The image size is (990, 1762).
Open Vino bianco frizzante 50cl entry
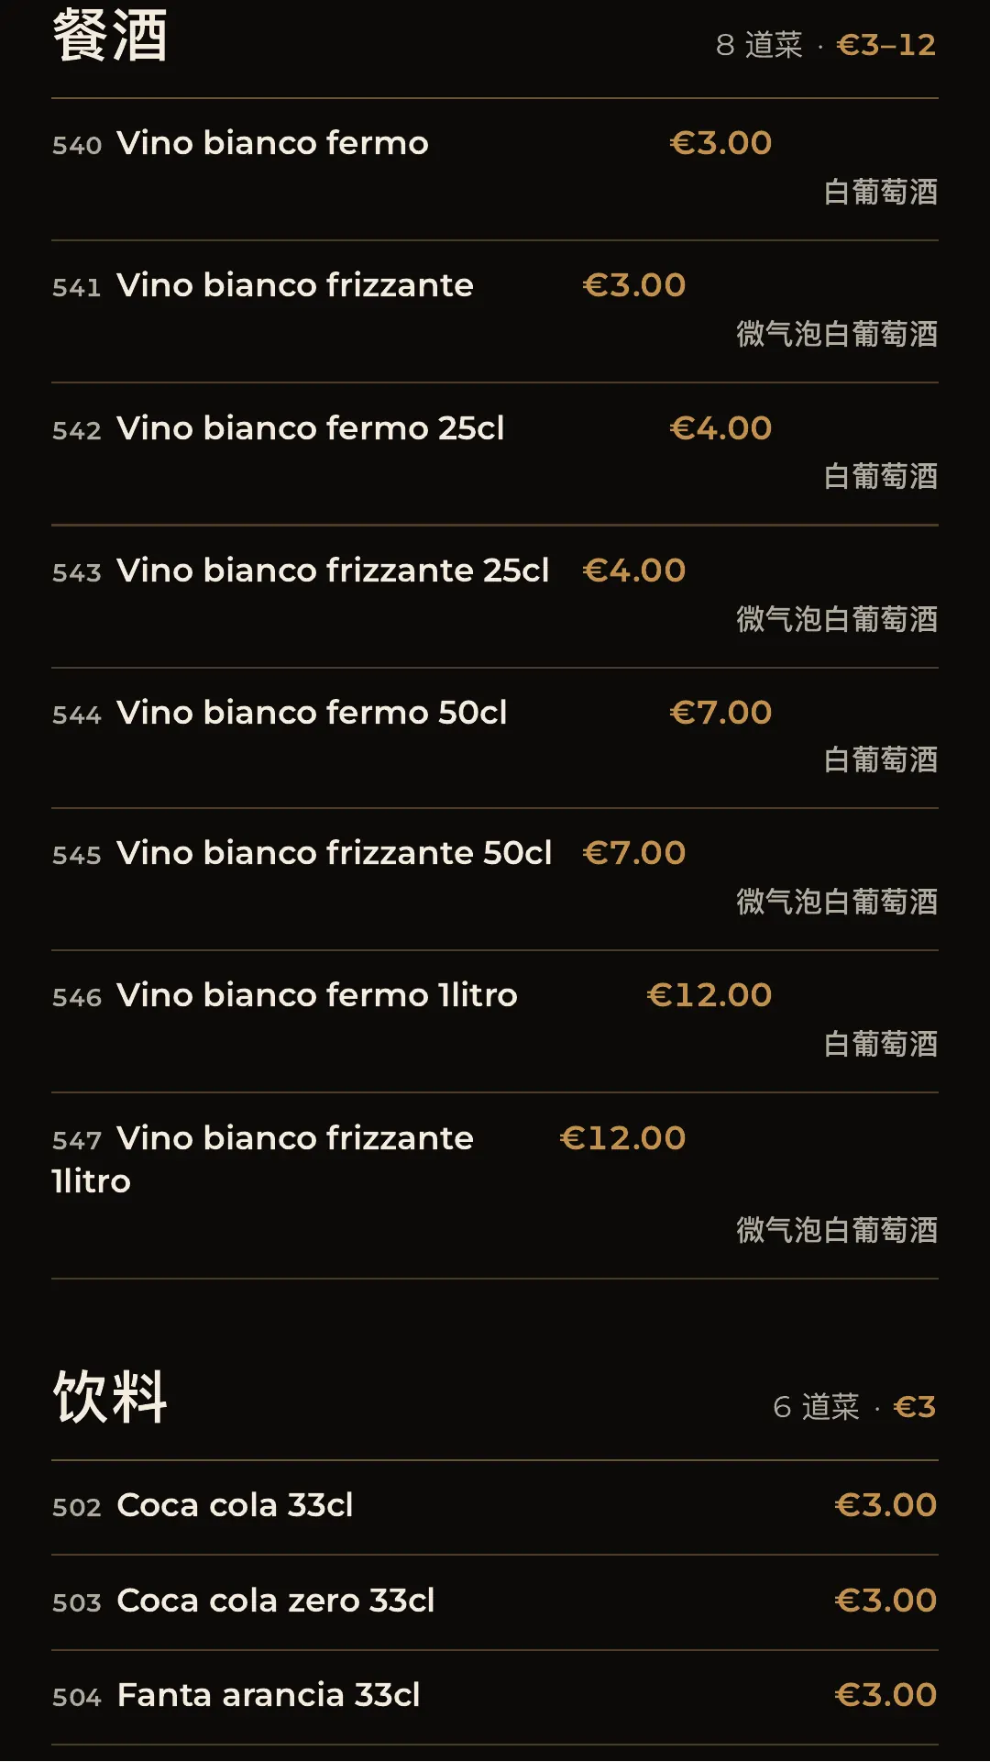[495, 879]
